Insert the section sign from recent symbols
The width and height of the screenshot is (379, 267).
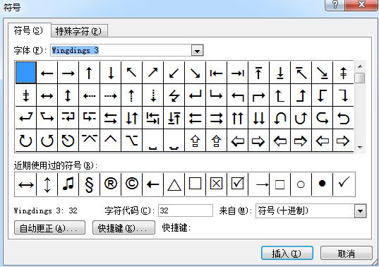[x=89, y=184]
